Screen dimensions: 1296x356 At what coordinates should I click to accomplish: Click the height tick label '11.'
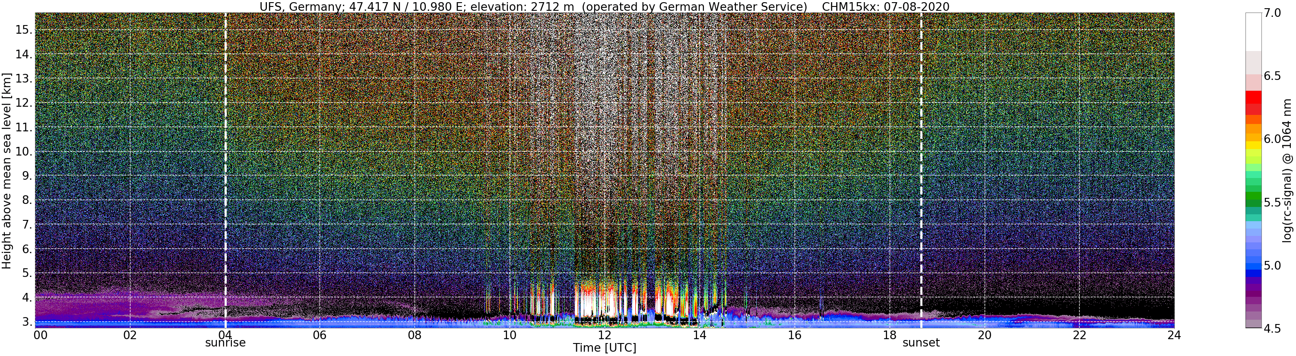[23, 127]
